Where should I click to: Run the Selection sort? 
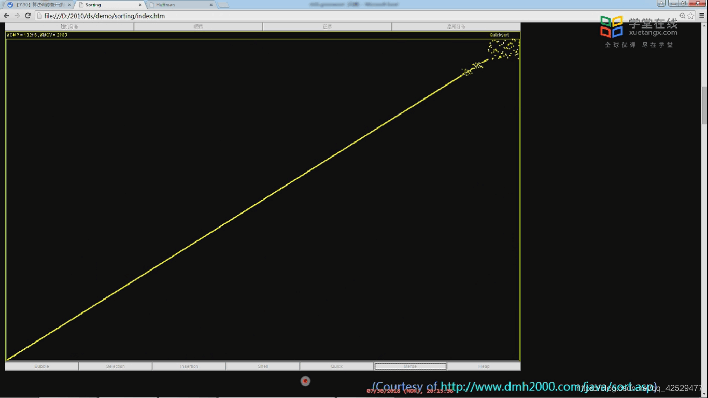click(115, 366)
